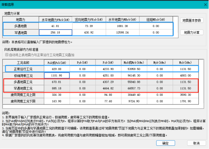Click 罕遇地震工况 Fxk value 885.18
The height and width of the screenshot is (149, 209).
[x=57, y=88]
